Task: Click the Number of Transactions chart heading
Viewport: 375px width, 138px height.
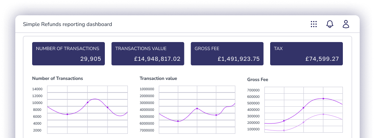Action: (x=57, y=78)
